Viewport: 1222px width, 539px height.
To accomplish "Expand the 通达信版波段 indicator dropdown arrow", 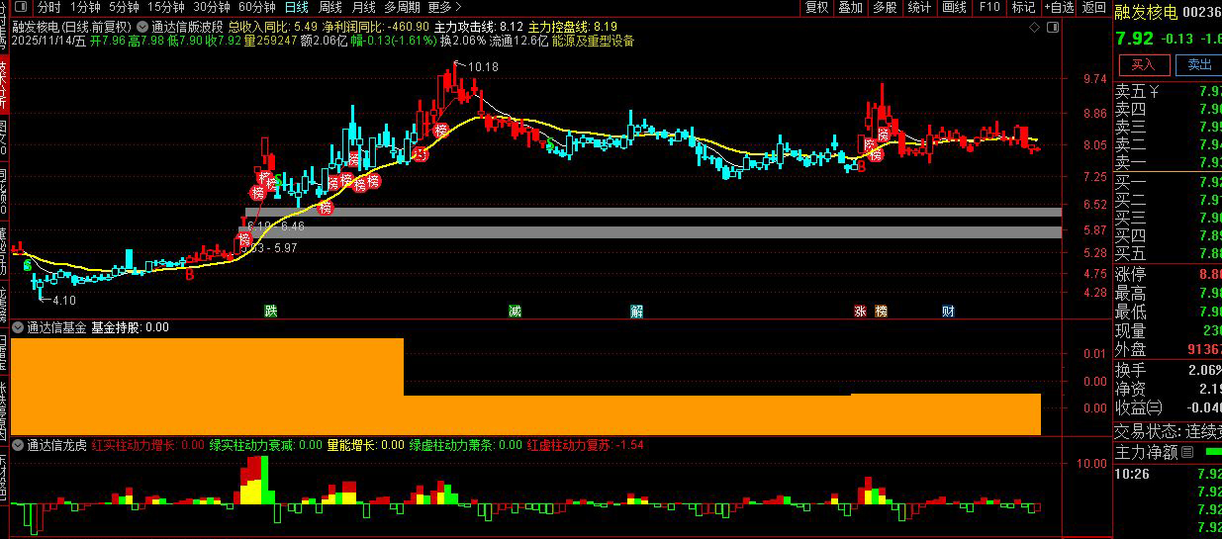I will click(x=143, y=27).
